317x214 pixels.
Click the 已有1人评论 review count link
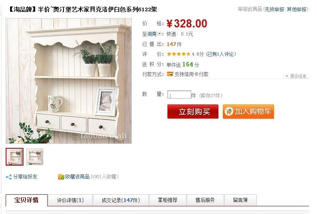tap(221, 54)
